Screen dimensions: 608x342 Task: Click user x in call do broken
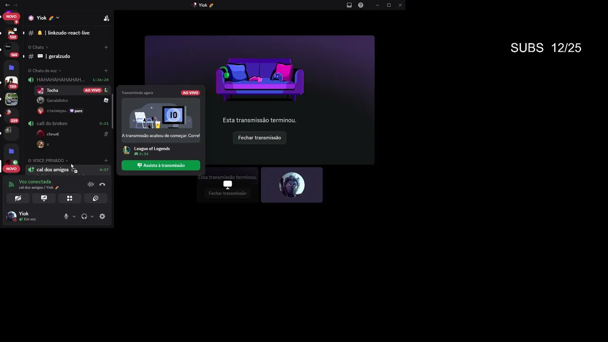tap(72, 144)
